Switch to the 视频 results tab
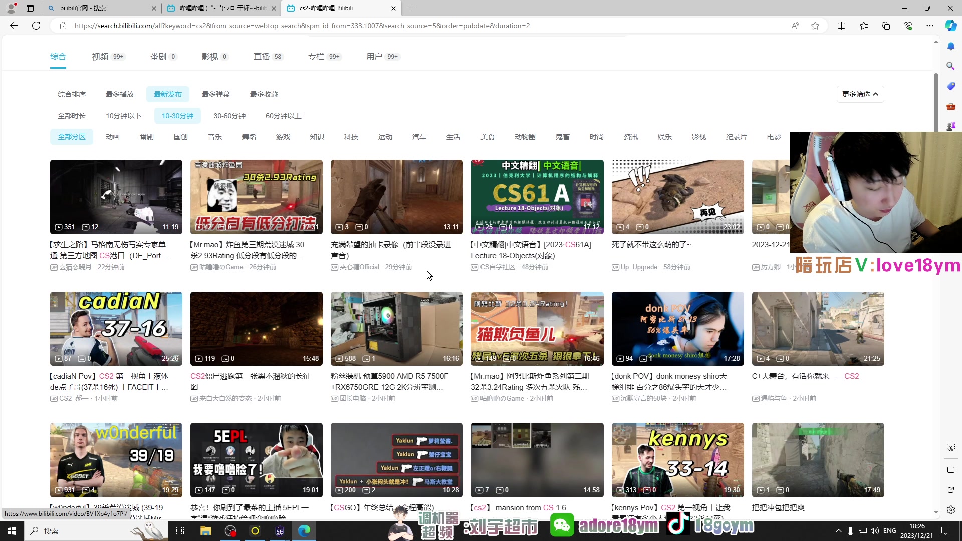This screenshot has height=541, width=962. [100, 57]
